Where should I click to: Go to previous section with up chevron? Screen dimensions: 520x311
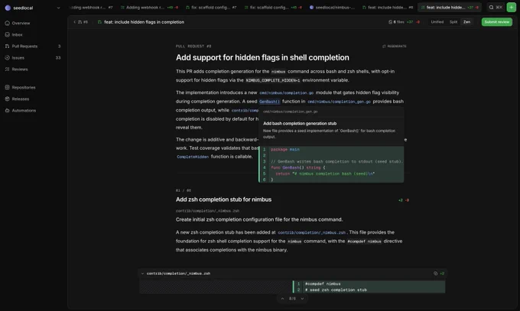click(x=282, y=299)
